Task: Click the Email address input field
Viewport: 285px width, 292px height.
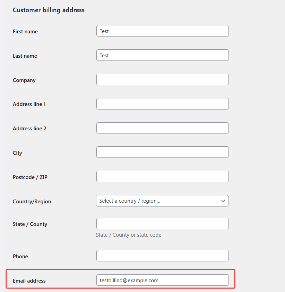Action: pyautogui.click(x=162, y=280)
